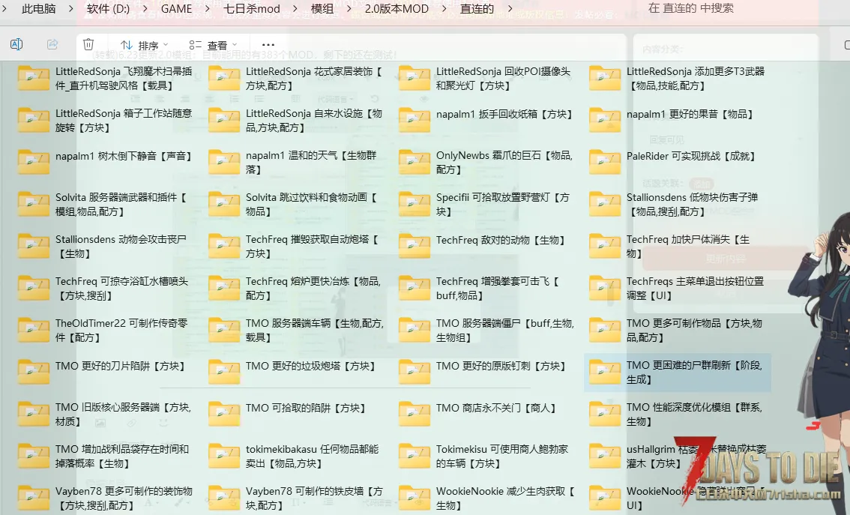This screenshot has width=850, height=515.
Task: Select folder icon Solvita 服务器端武器和插件
Action: [34, 204]
